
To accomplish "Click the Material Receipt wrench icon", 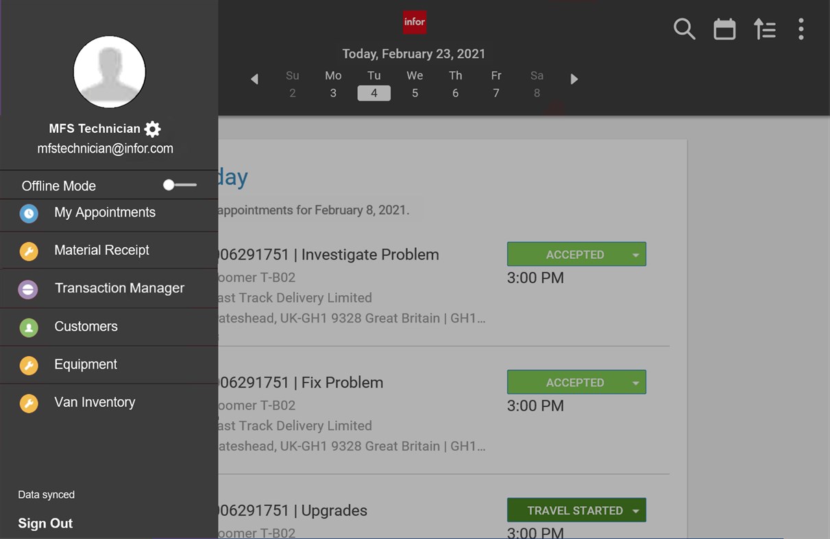I will (x=28, y=251).
